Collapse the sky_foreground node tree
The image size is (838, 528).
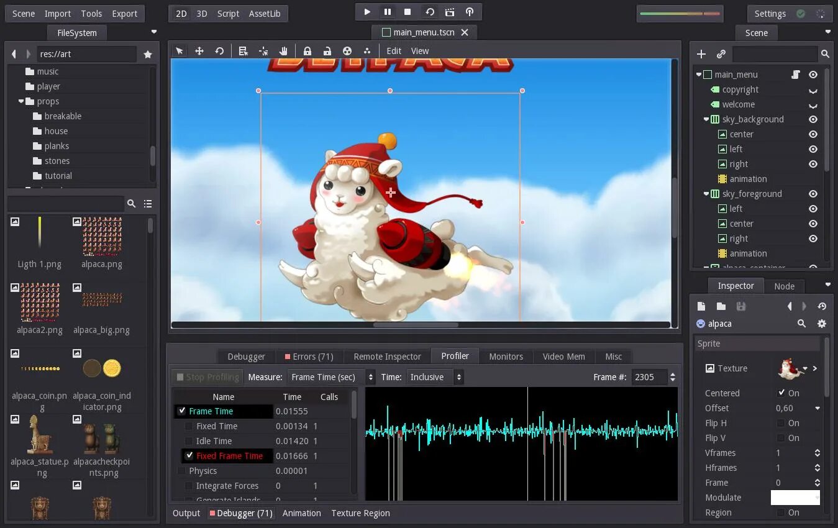pyautogui.click(x=706, y=194)
